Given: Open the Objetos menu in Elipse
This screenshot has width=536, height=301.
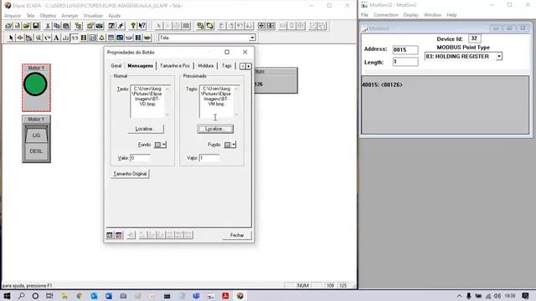Looking at the screenshot, I should click(48, 16).
